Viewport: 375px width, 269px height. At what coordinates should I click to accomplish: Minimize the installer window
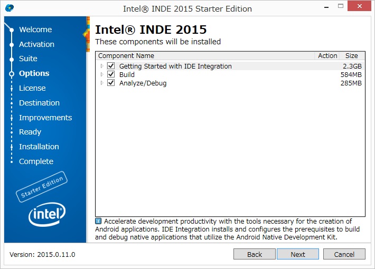pos(316,8)
